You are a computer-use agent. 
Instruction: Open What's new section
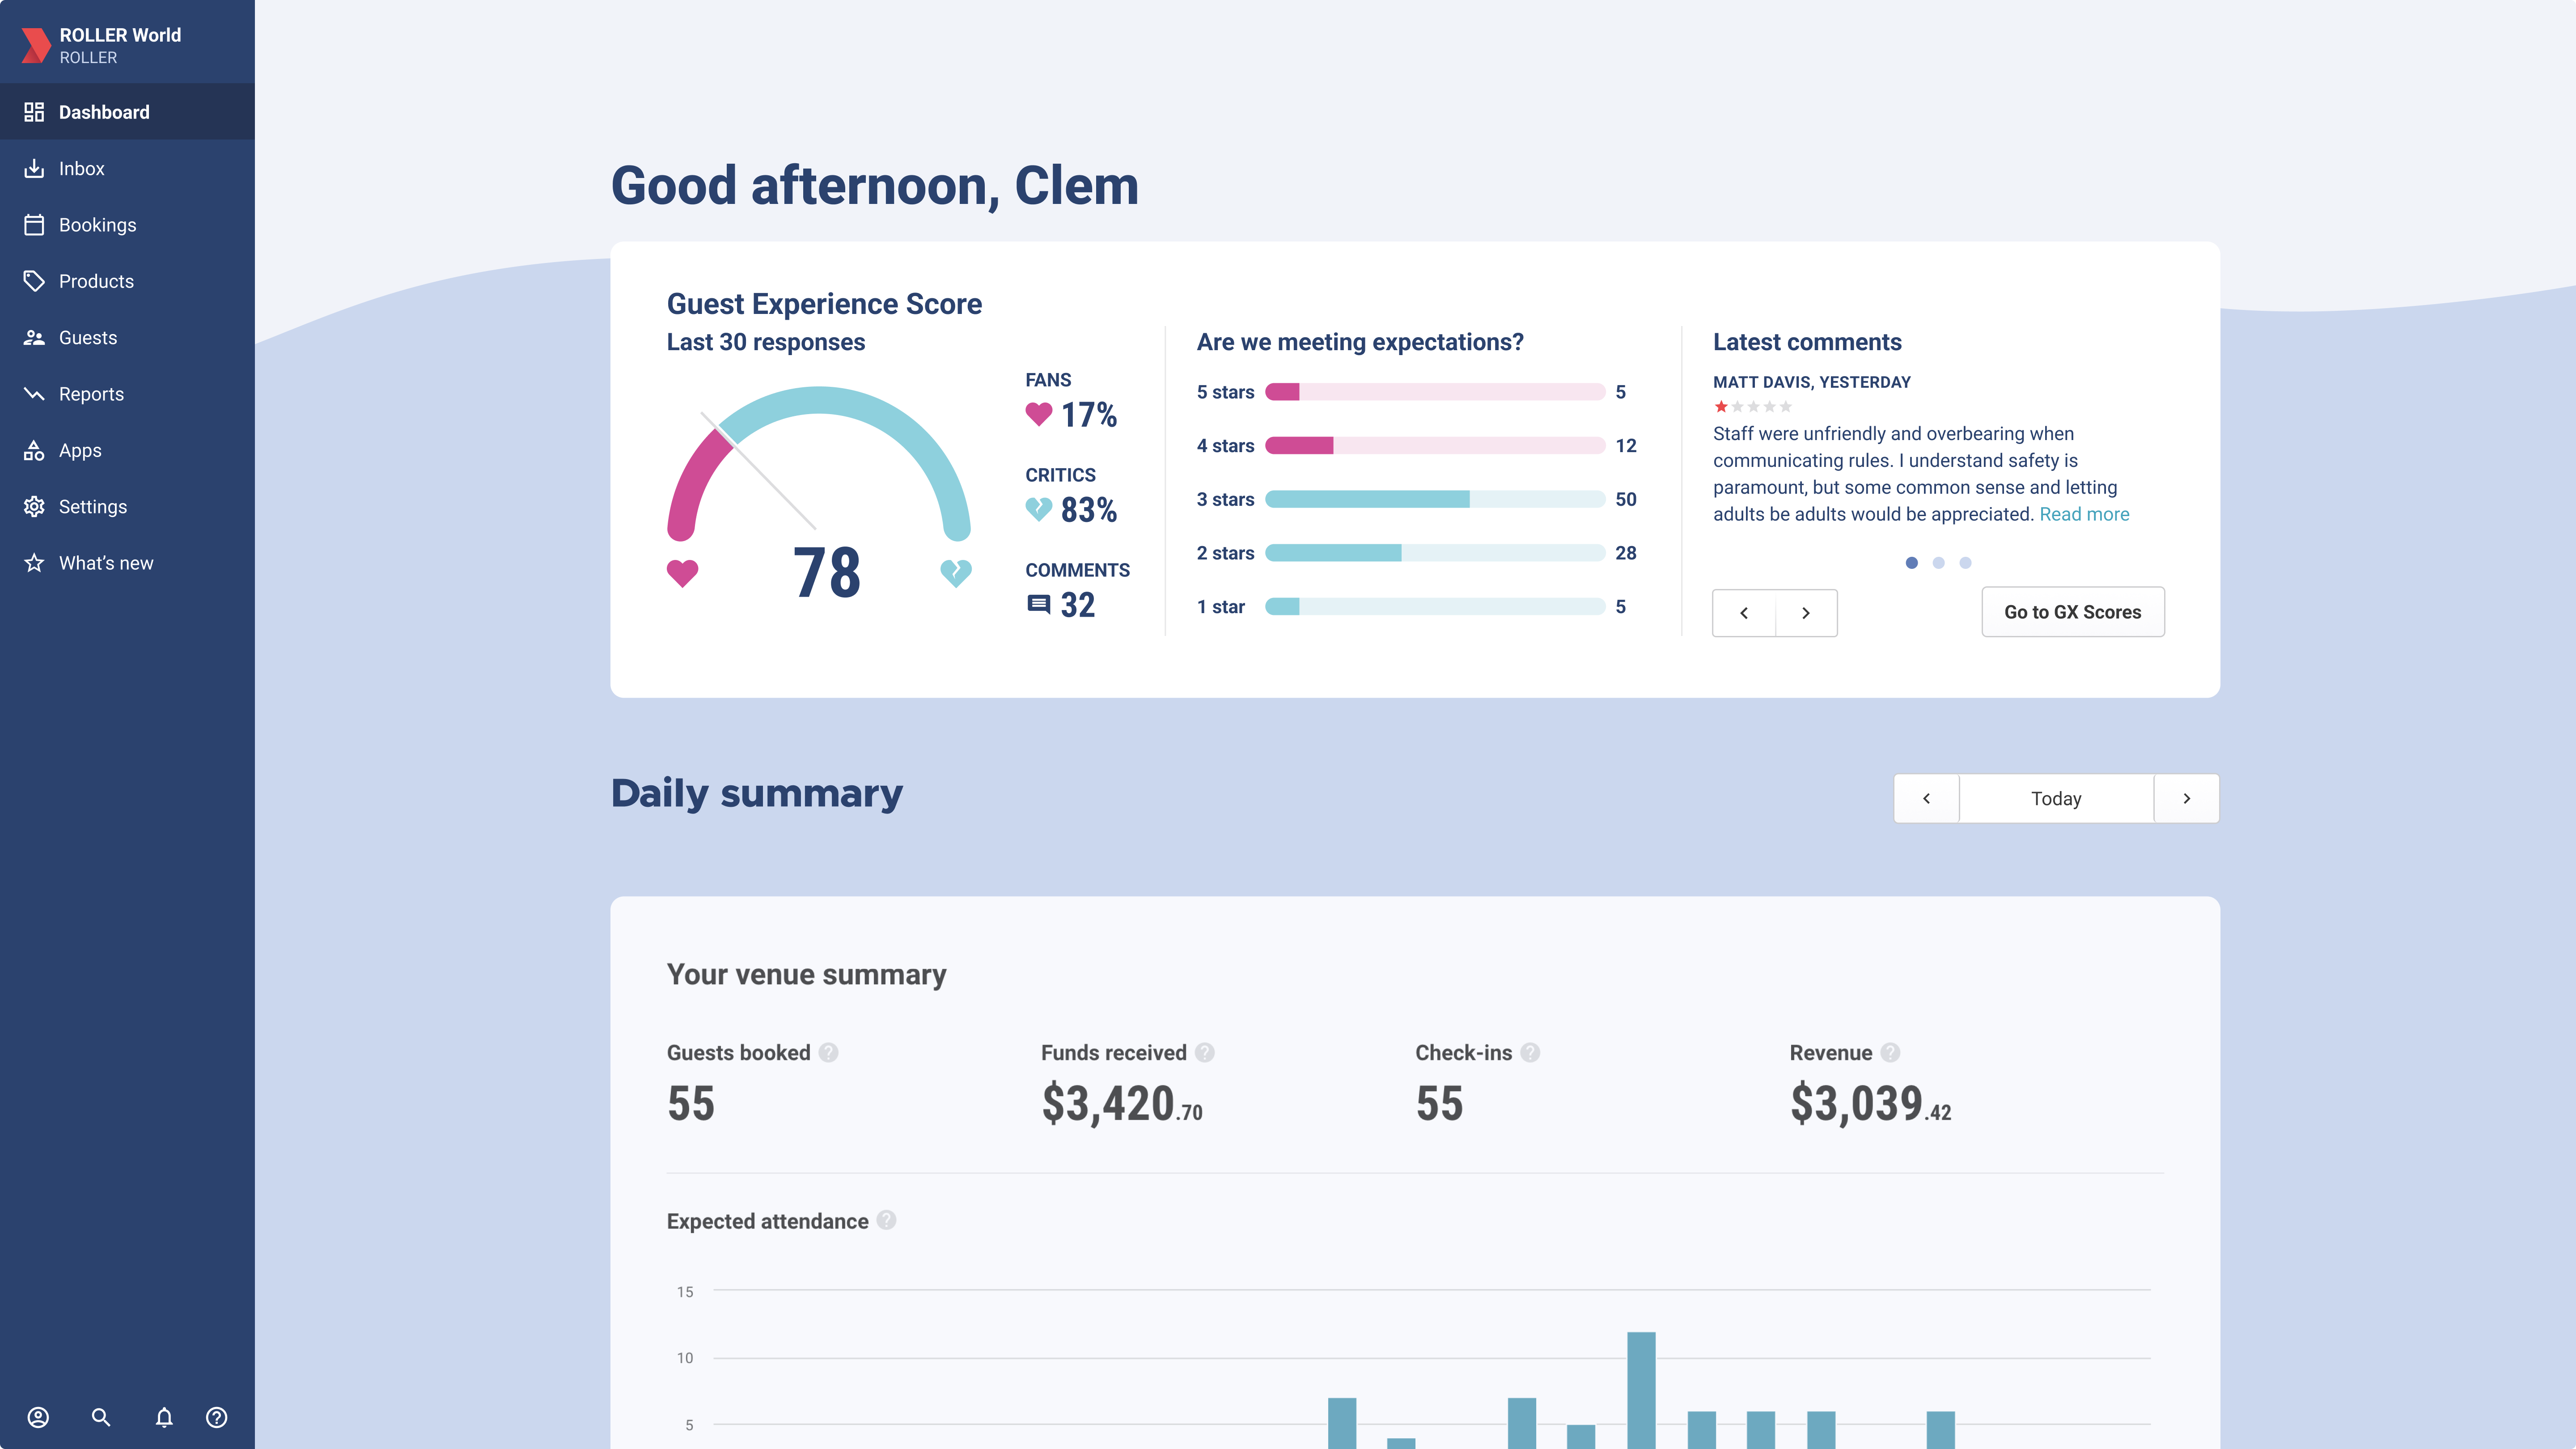coord(104,563)
